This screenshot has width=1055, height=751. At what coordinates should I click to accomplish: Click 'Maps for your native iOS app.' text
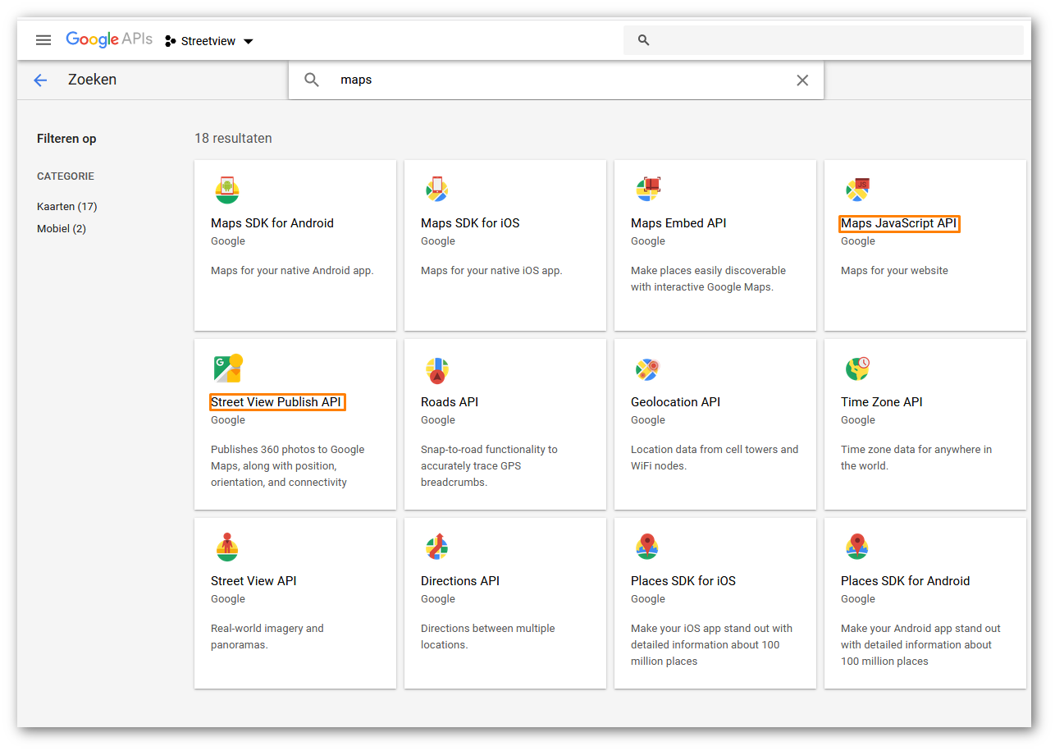click(491, 271)
